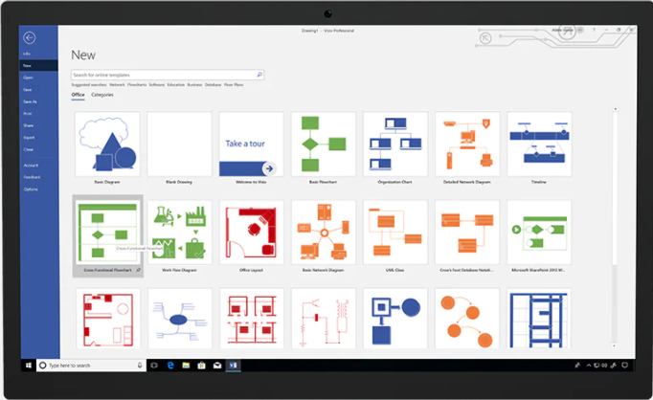653x400 pixels.
Task: Click the Search for online templates field
Action: (168, 75)
